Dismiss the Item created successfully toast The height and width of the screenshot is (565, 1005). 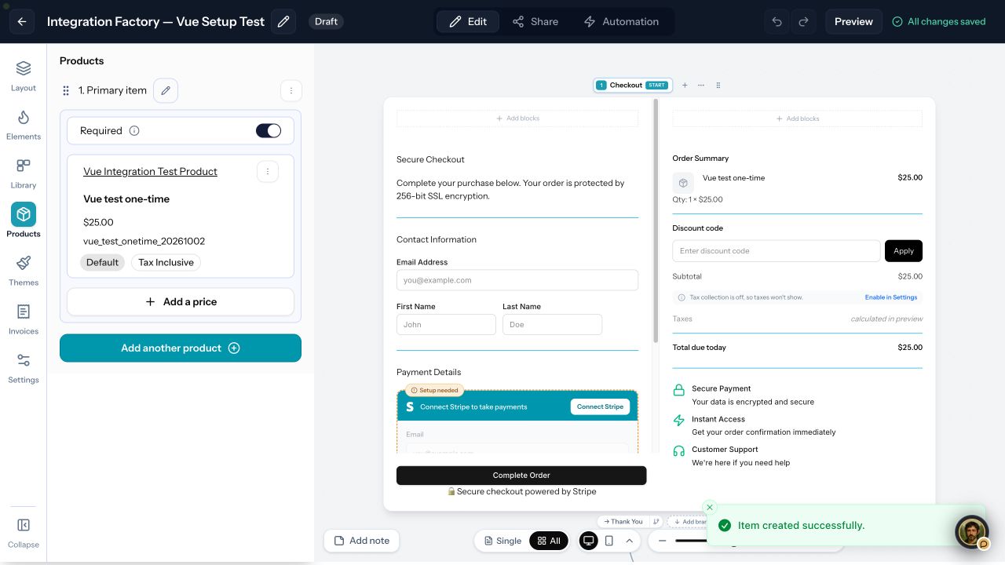[x=710, y=508]
